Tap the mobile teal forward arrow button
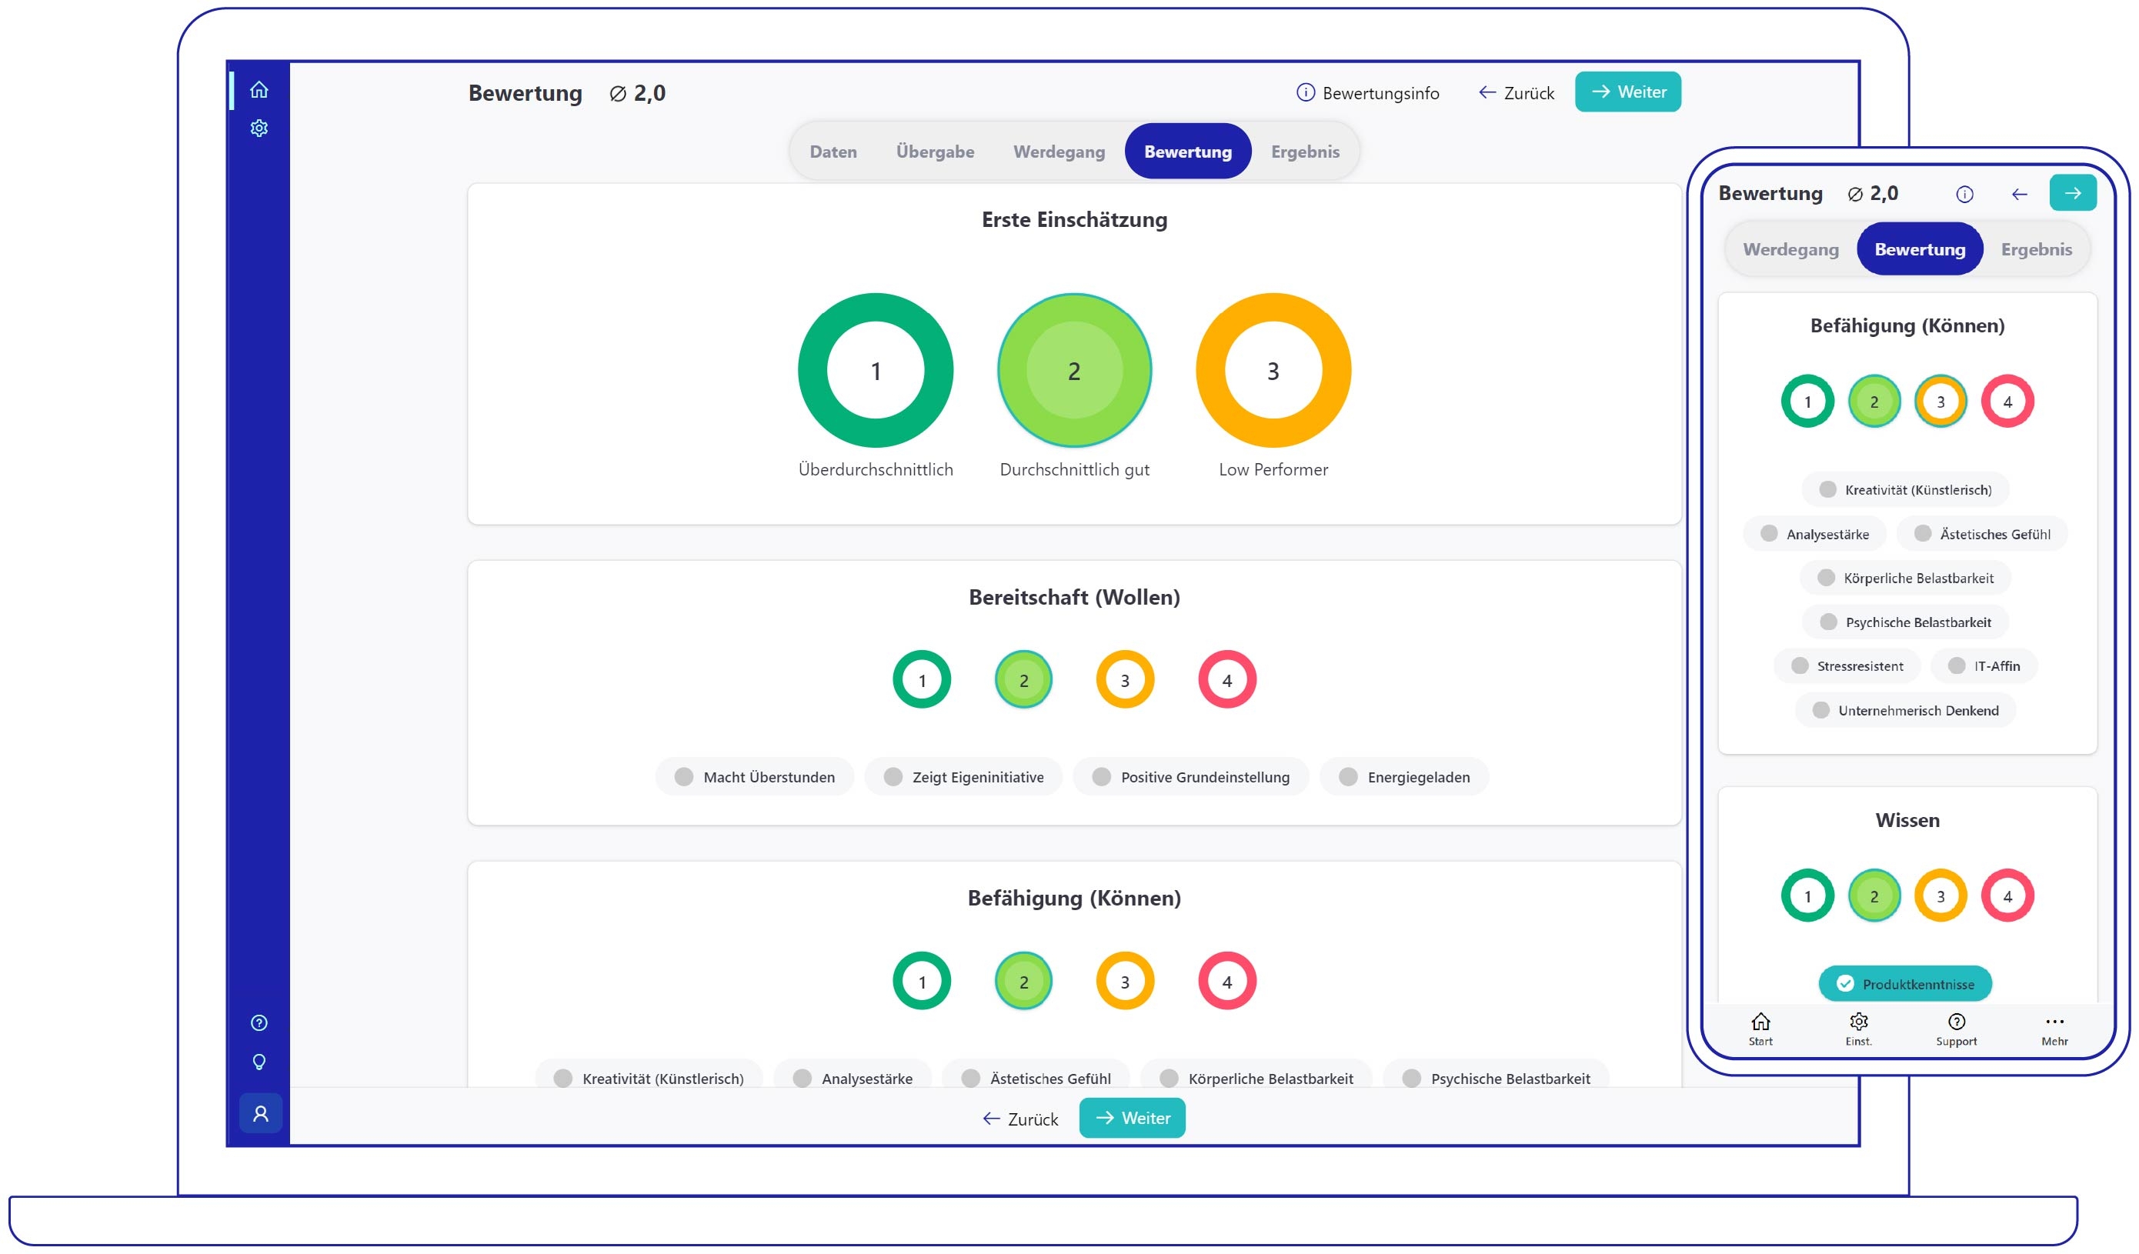 (x=2072, y=193)
